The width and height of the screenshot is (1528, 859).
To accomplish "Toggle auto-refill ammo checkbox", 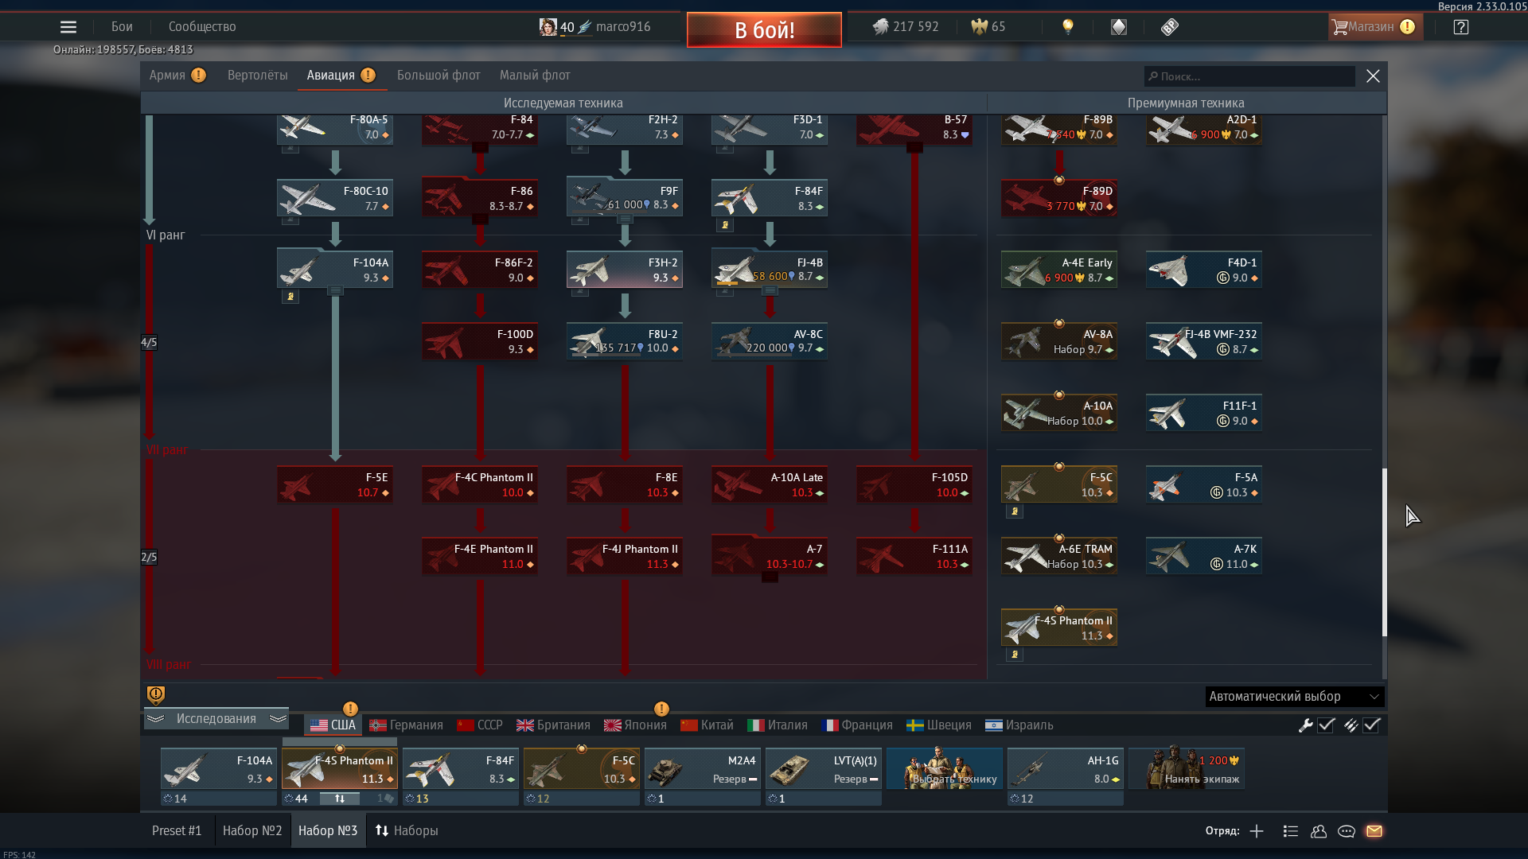I will pyautogui.click(x=1372, y=725).
